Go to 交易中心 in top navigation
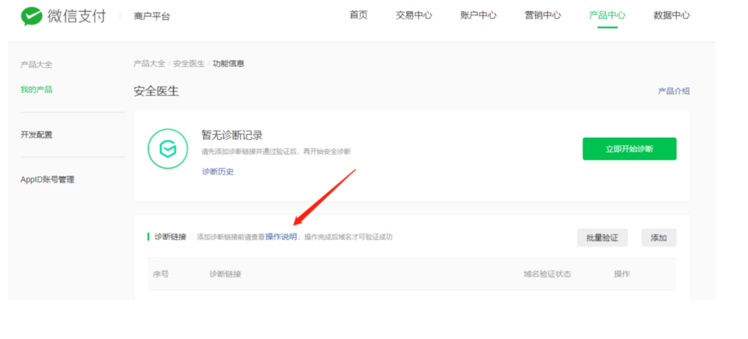The width and height of the screenshot is (748, 339). (413, 15)
